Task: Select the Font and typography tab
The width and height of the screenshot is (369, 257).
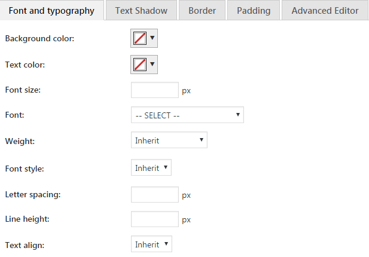Action: [x=51, y=10]
